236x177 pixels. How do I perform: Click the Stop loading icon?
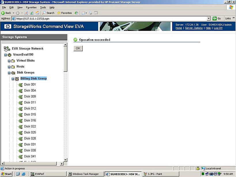pyautogui.click(x=26, y=13)
